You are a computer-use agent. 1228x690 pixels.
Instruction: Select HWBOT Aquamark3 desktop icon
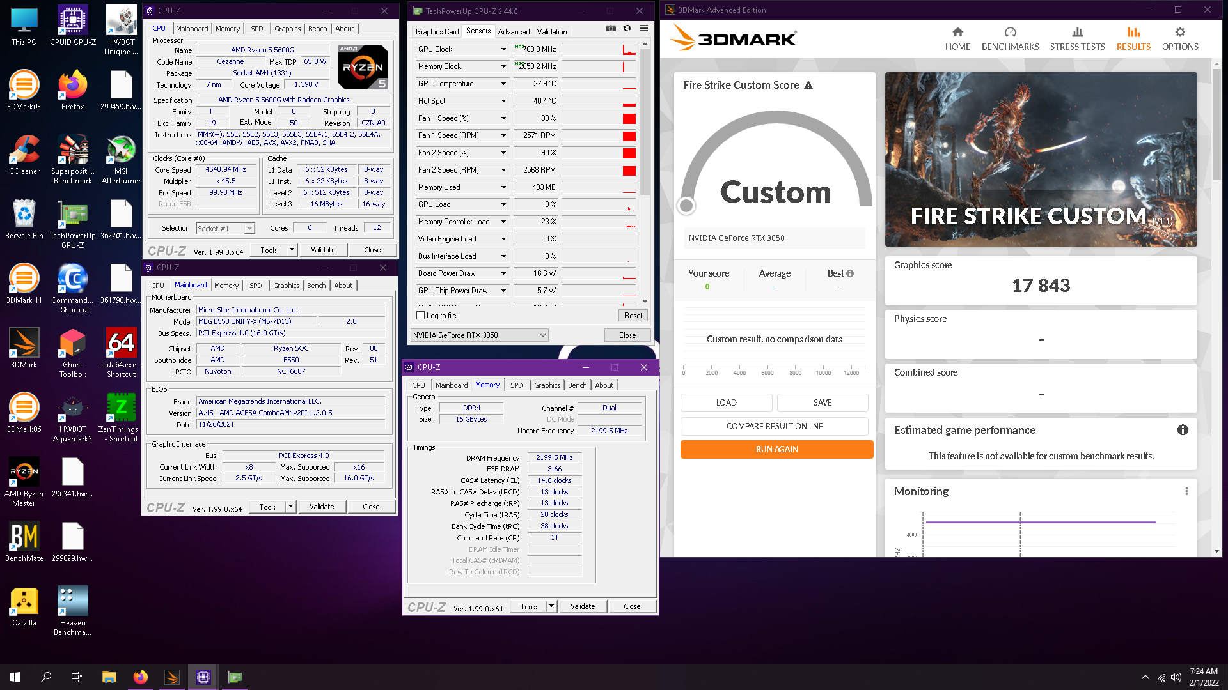pos(73,418)
